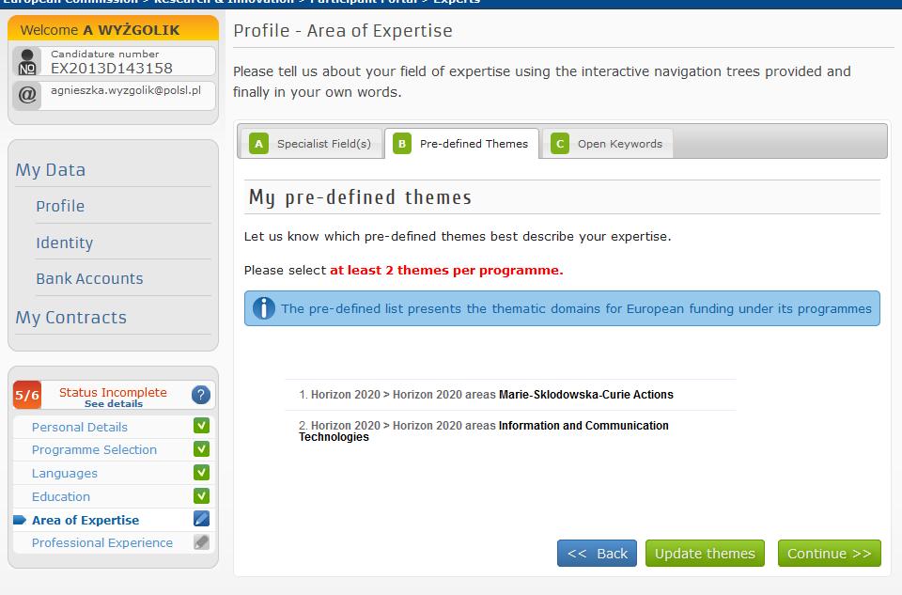
Task: Click the Continue button
Action: (830, 554)
